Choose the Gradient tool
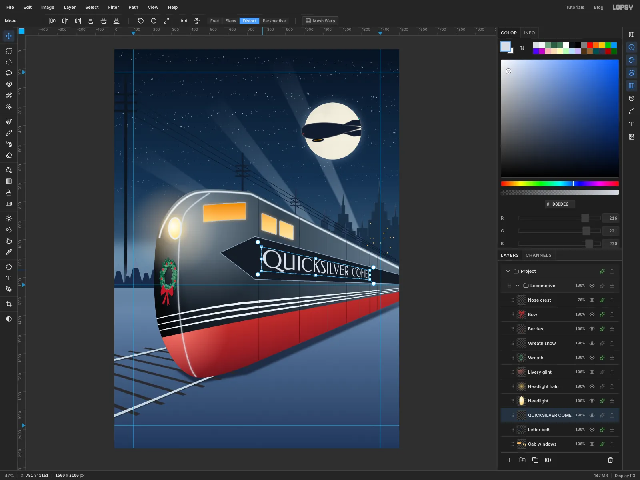640x480 pixels. tap(9, 181)
